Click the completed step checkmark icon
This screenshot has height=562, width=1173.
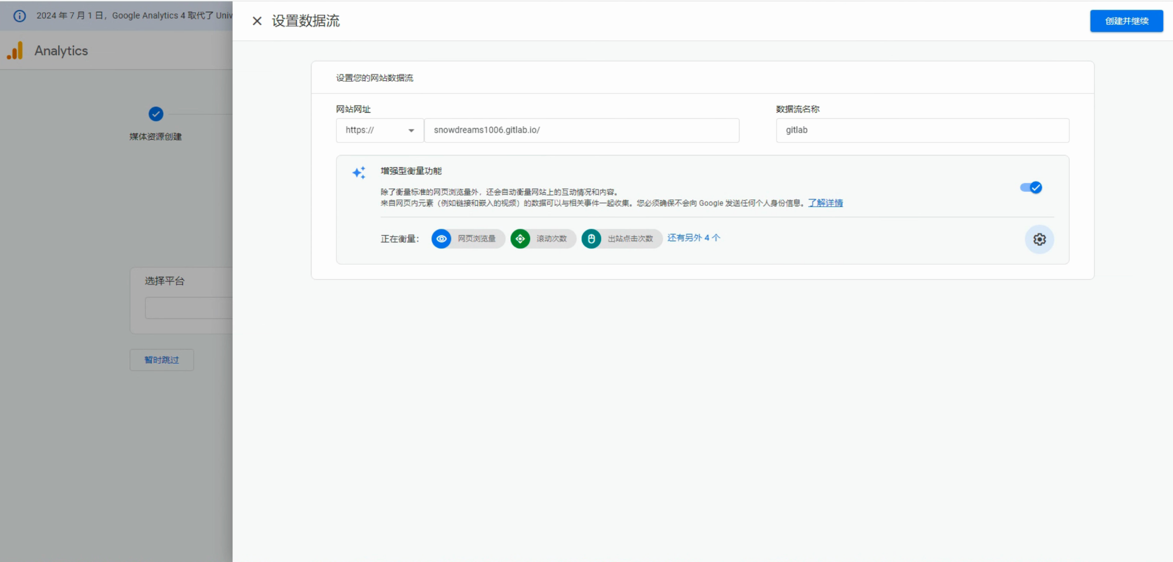pos(156,114)
